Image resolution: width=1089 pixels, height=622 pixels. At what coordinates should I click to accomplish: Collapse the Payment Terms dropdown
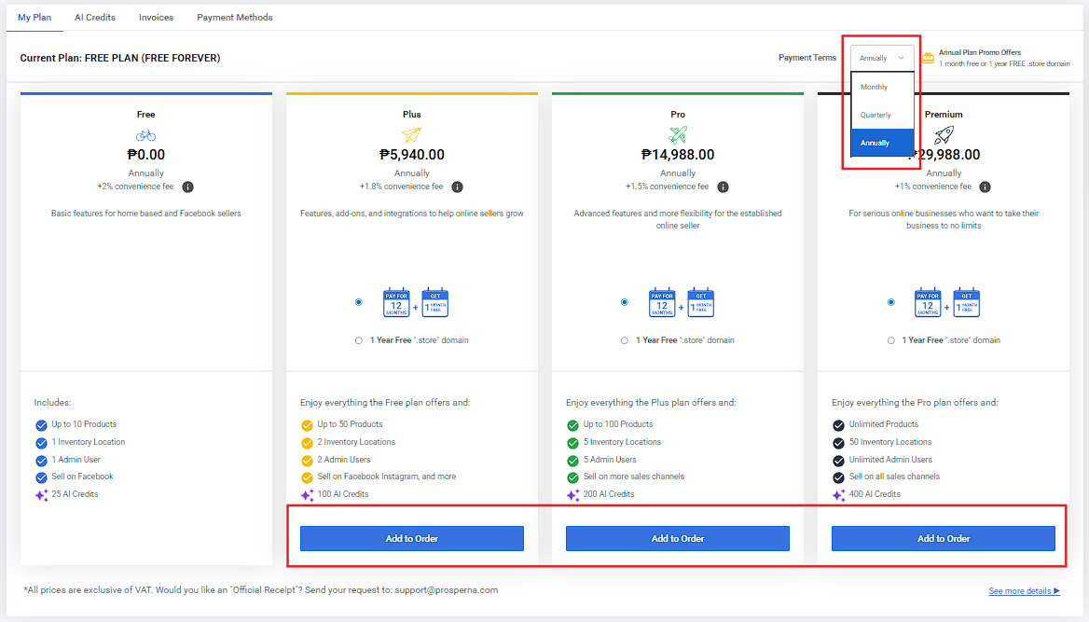882,58
